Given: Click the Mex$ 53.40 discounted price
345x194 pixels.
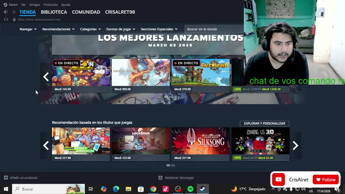Looking at the screenshot, I should (x=265, y=158).
